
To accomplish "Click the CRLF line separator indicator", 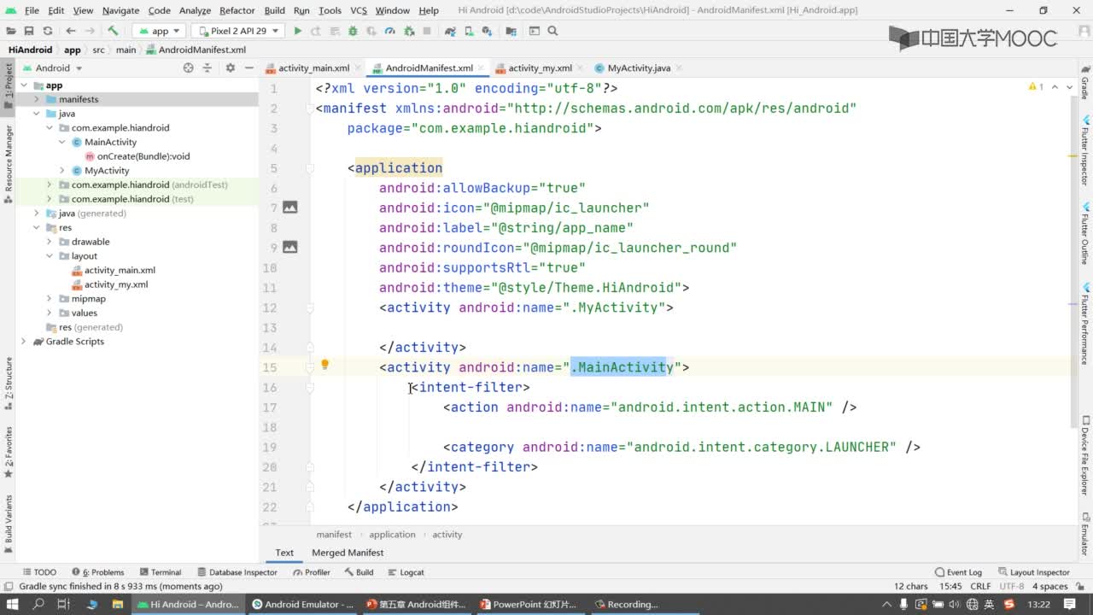I will pyautogui.click(x=980, y=586).
